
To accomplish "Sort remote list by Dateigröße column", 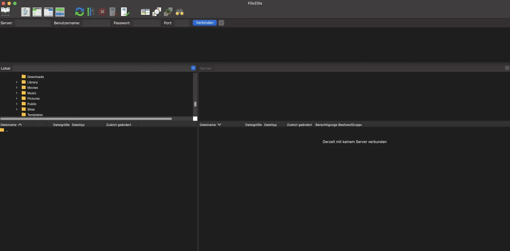I will click(x=252, y=125).
